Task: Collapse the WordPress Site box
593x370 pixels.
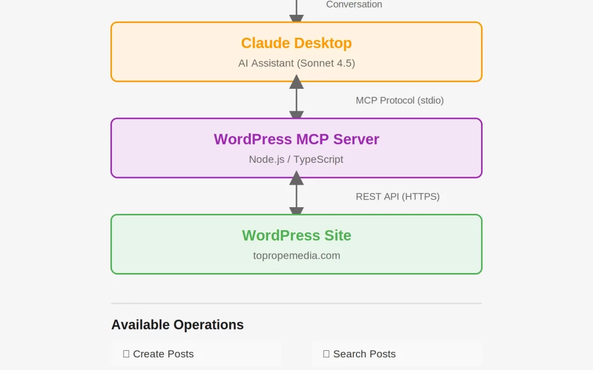Action: coord(296,244)
